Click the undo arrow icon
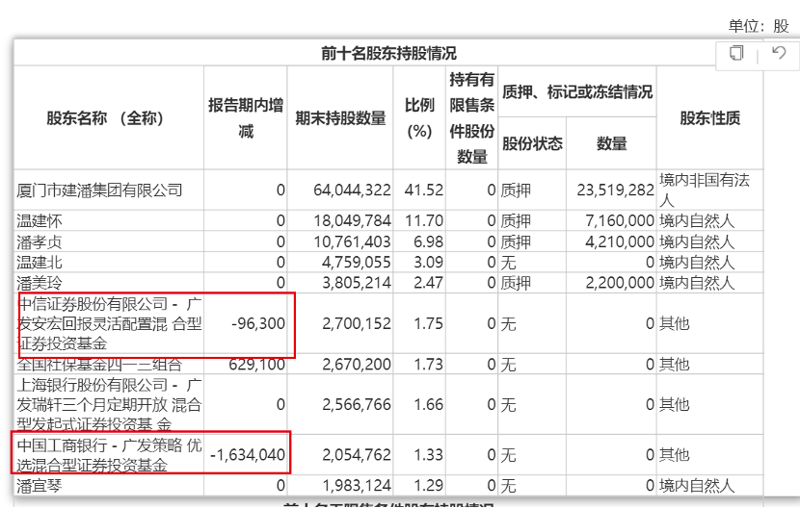 pyautogui.click(x=779, y=53)
